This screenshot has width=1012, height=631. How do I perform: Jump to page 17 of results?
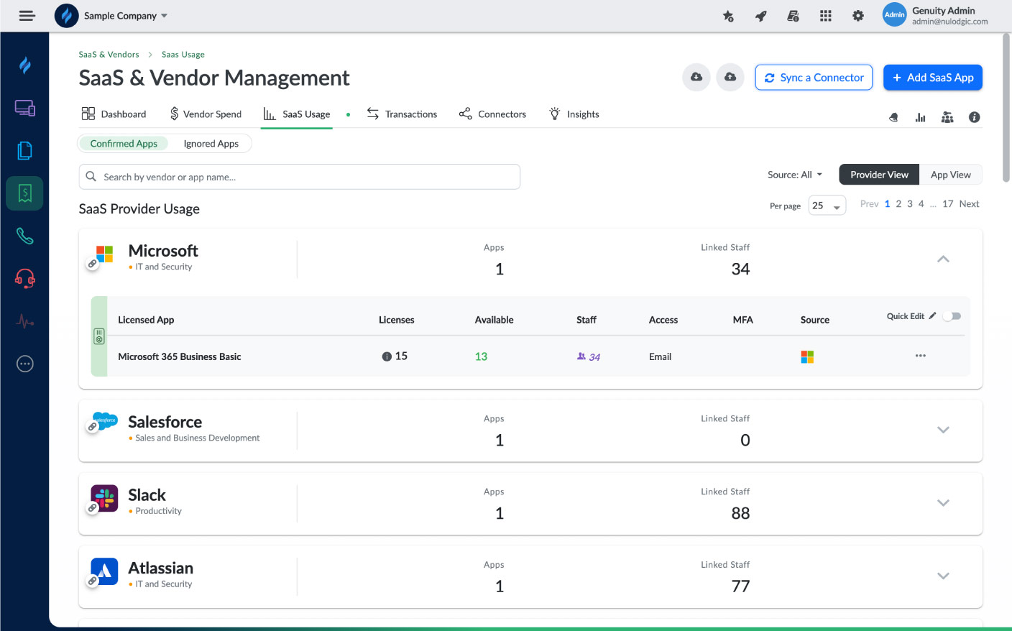point(947,204)
